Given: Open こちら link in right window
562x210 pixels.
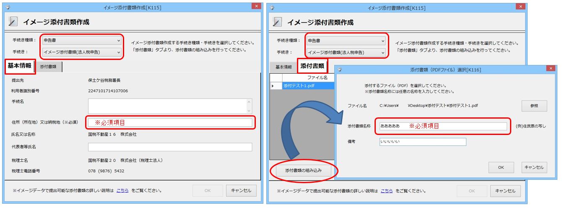Looking at the screenshot, I should (387, 191).
